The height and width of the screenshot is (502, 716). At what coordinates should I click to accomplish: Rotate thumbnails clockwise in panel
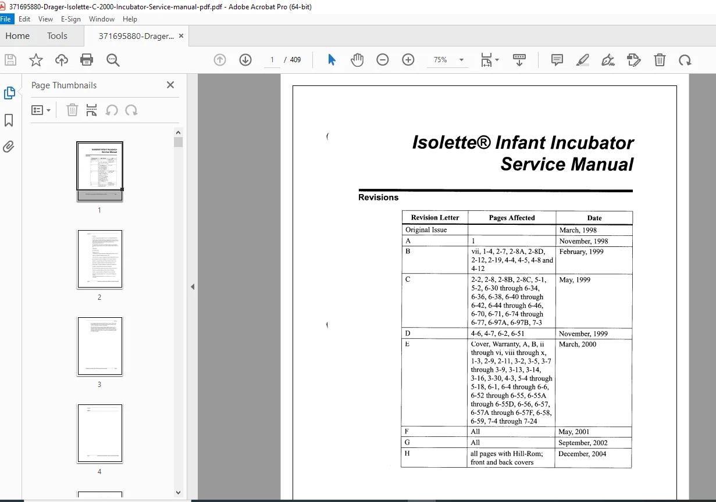(131, 110)
